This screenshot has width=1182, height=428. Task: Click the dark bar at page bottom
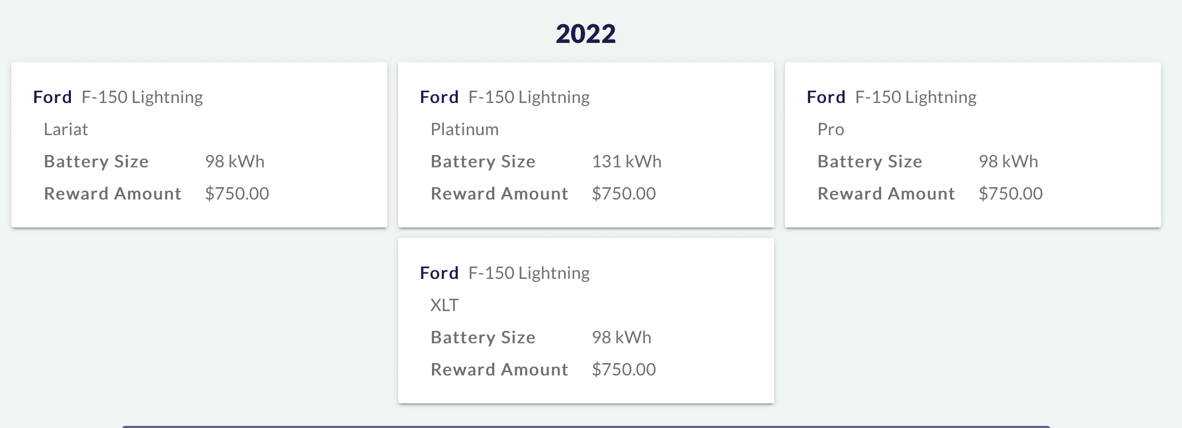pos(586,426)
